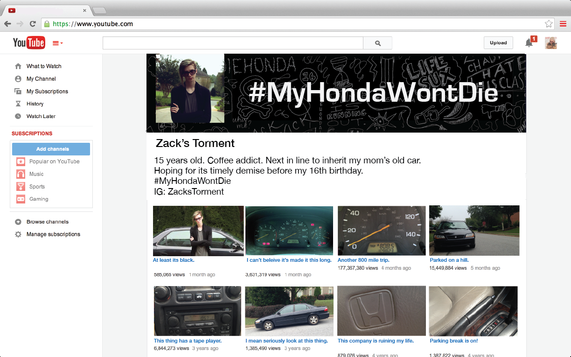Click the Popular on YouTube star icon
The width and height of the screenshot is (571, 357).
[21, 161]
